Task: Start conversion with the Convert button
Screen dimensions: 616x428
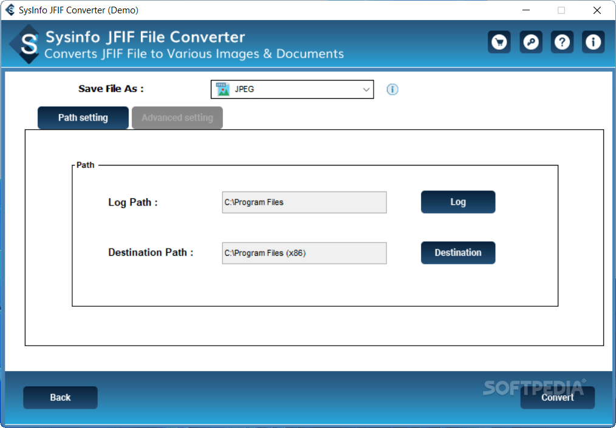Action: [557, 397]
